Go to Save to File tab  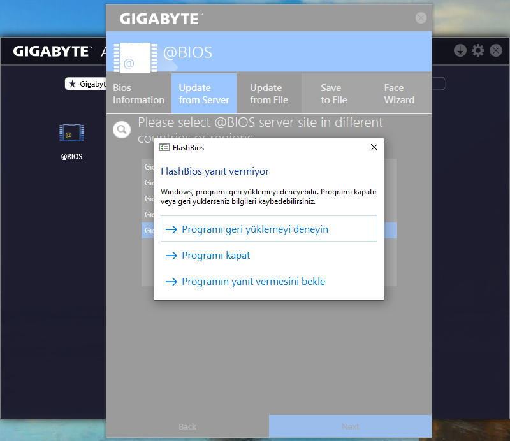click(x=334, y=94)
